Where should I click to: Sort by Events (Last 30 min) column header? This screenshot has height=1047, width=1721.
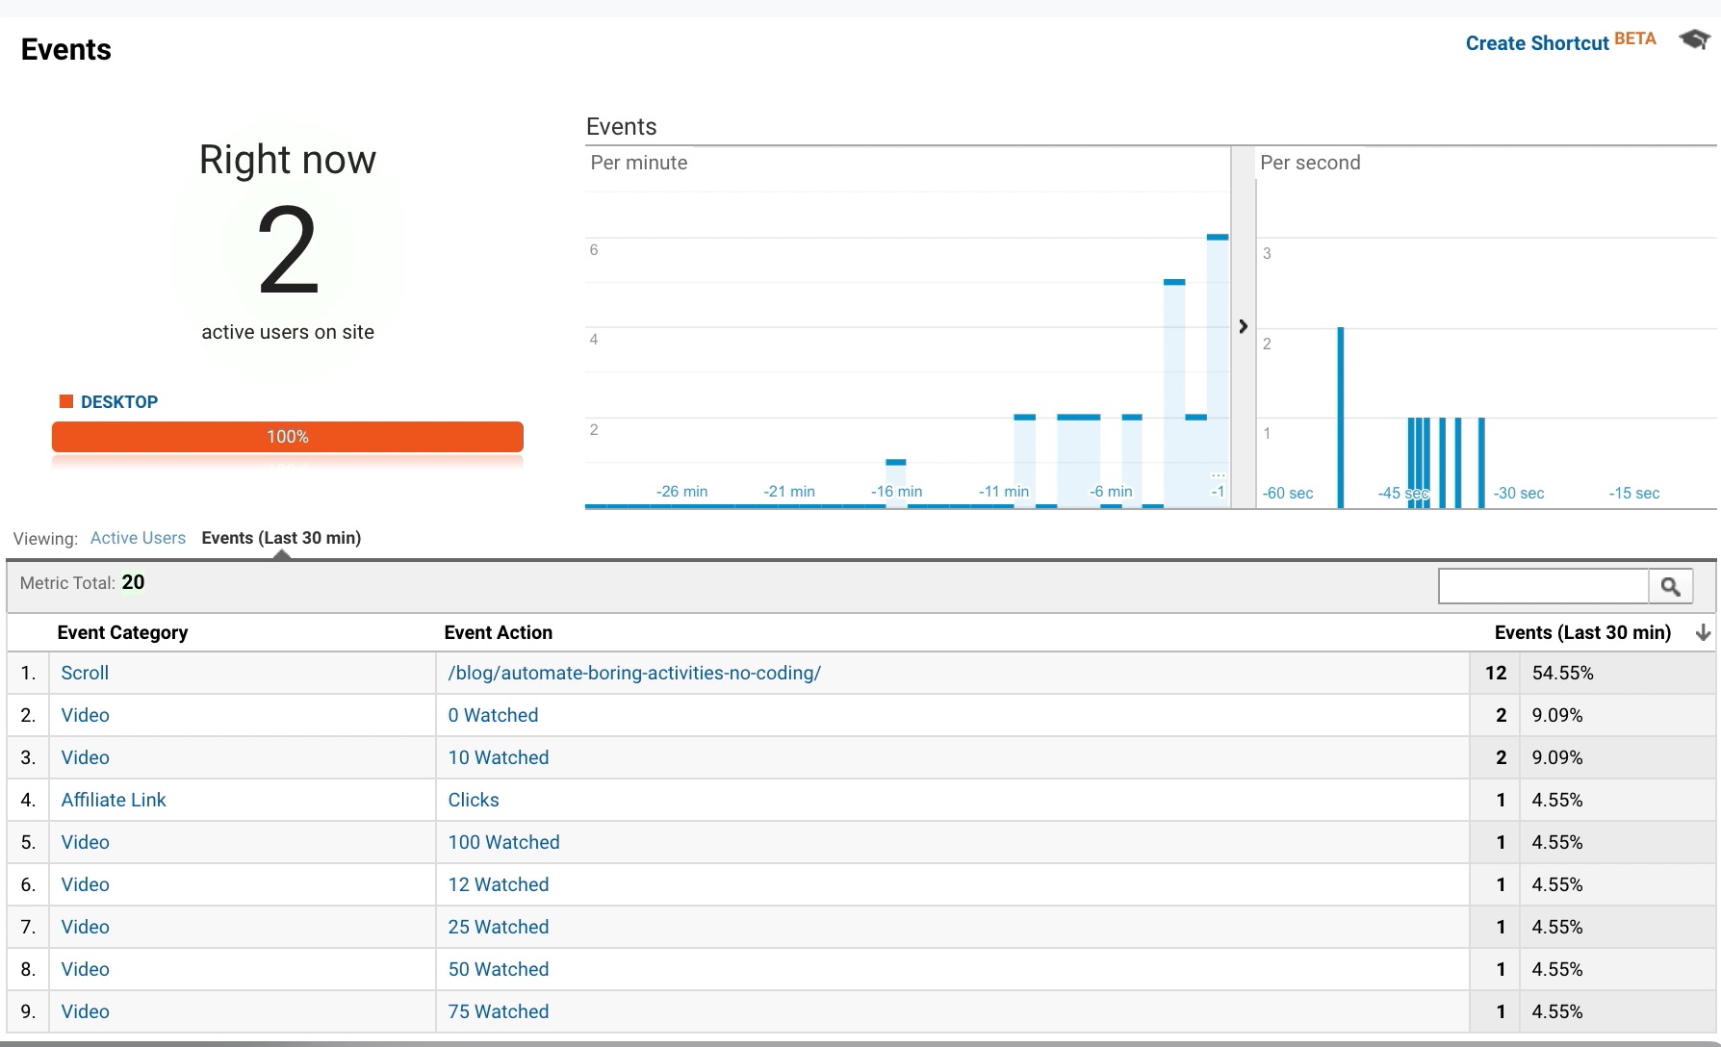click(1582, 632)
